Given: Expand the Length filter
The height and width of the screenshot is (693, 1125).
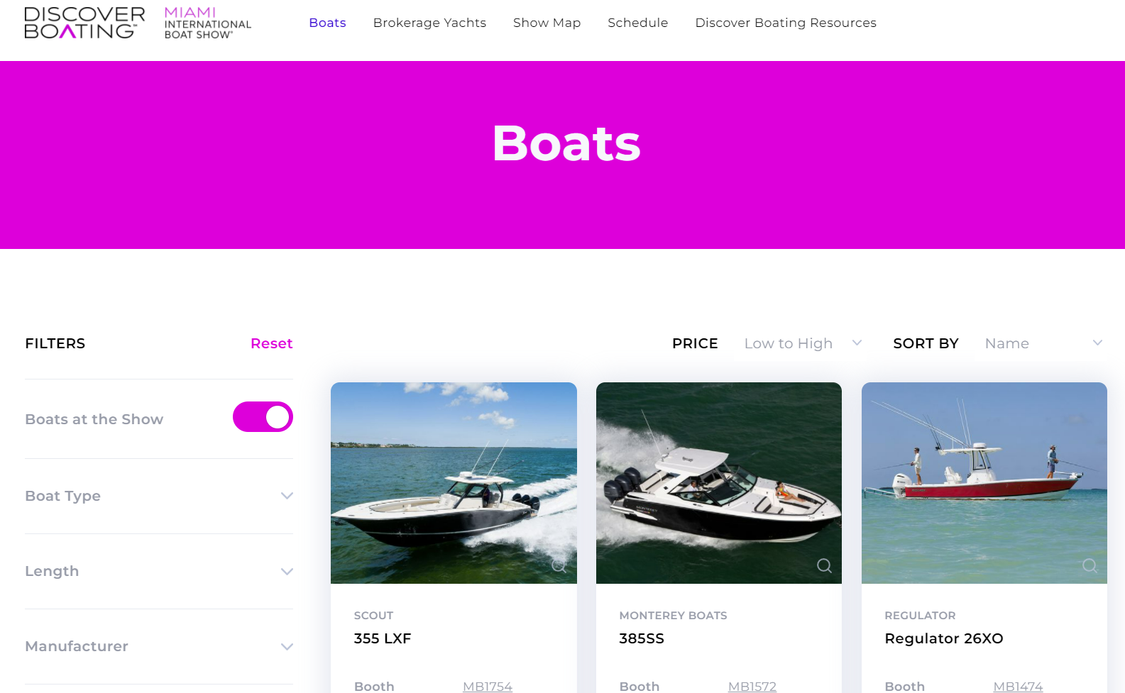Looking at the screenshot, I should click(159, 571).
